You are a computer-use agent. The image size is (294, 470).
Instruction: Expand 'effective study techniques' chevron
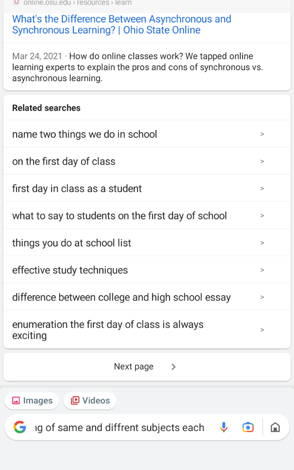pyautogui.click(x=262, y=270)
